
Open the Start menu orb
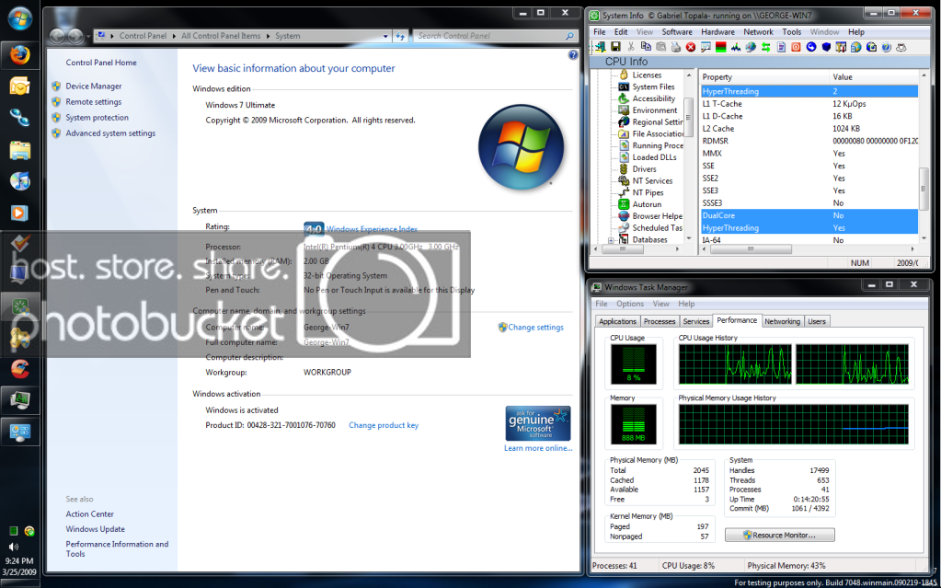click(20, 18)
